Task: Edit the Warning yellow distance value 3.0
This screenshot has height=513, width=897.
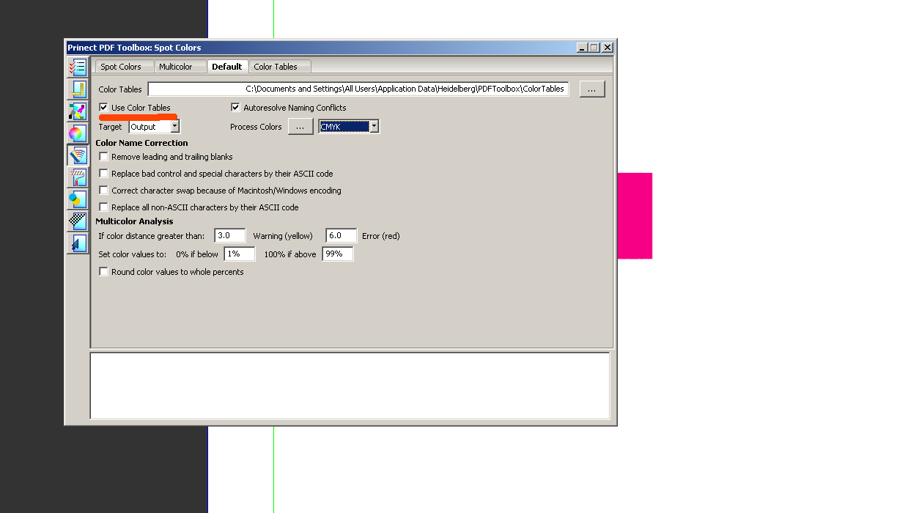Action: pos(229,236)
